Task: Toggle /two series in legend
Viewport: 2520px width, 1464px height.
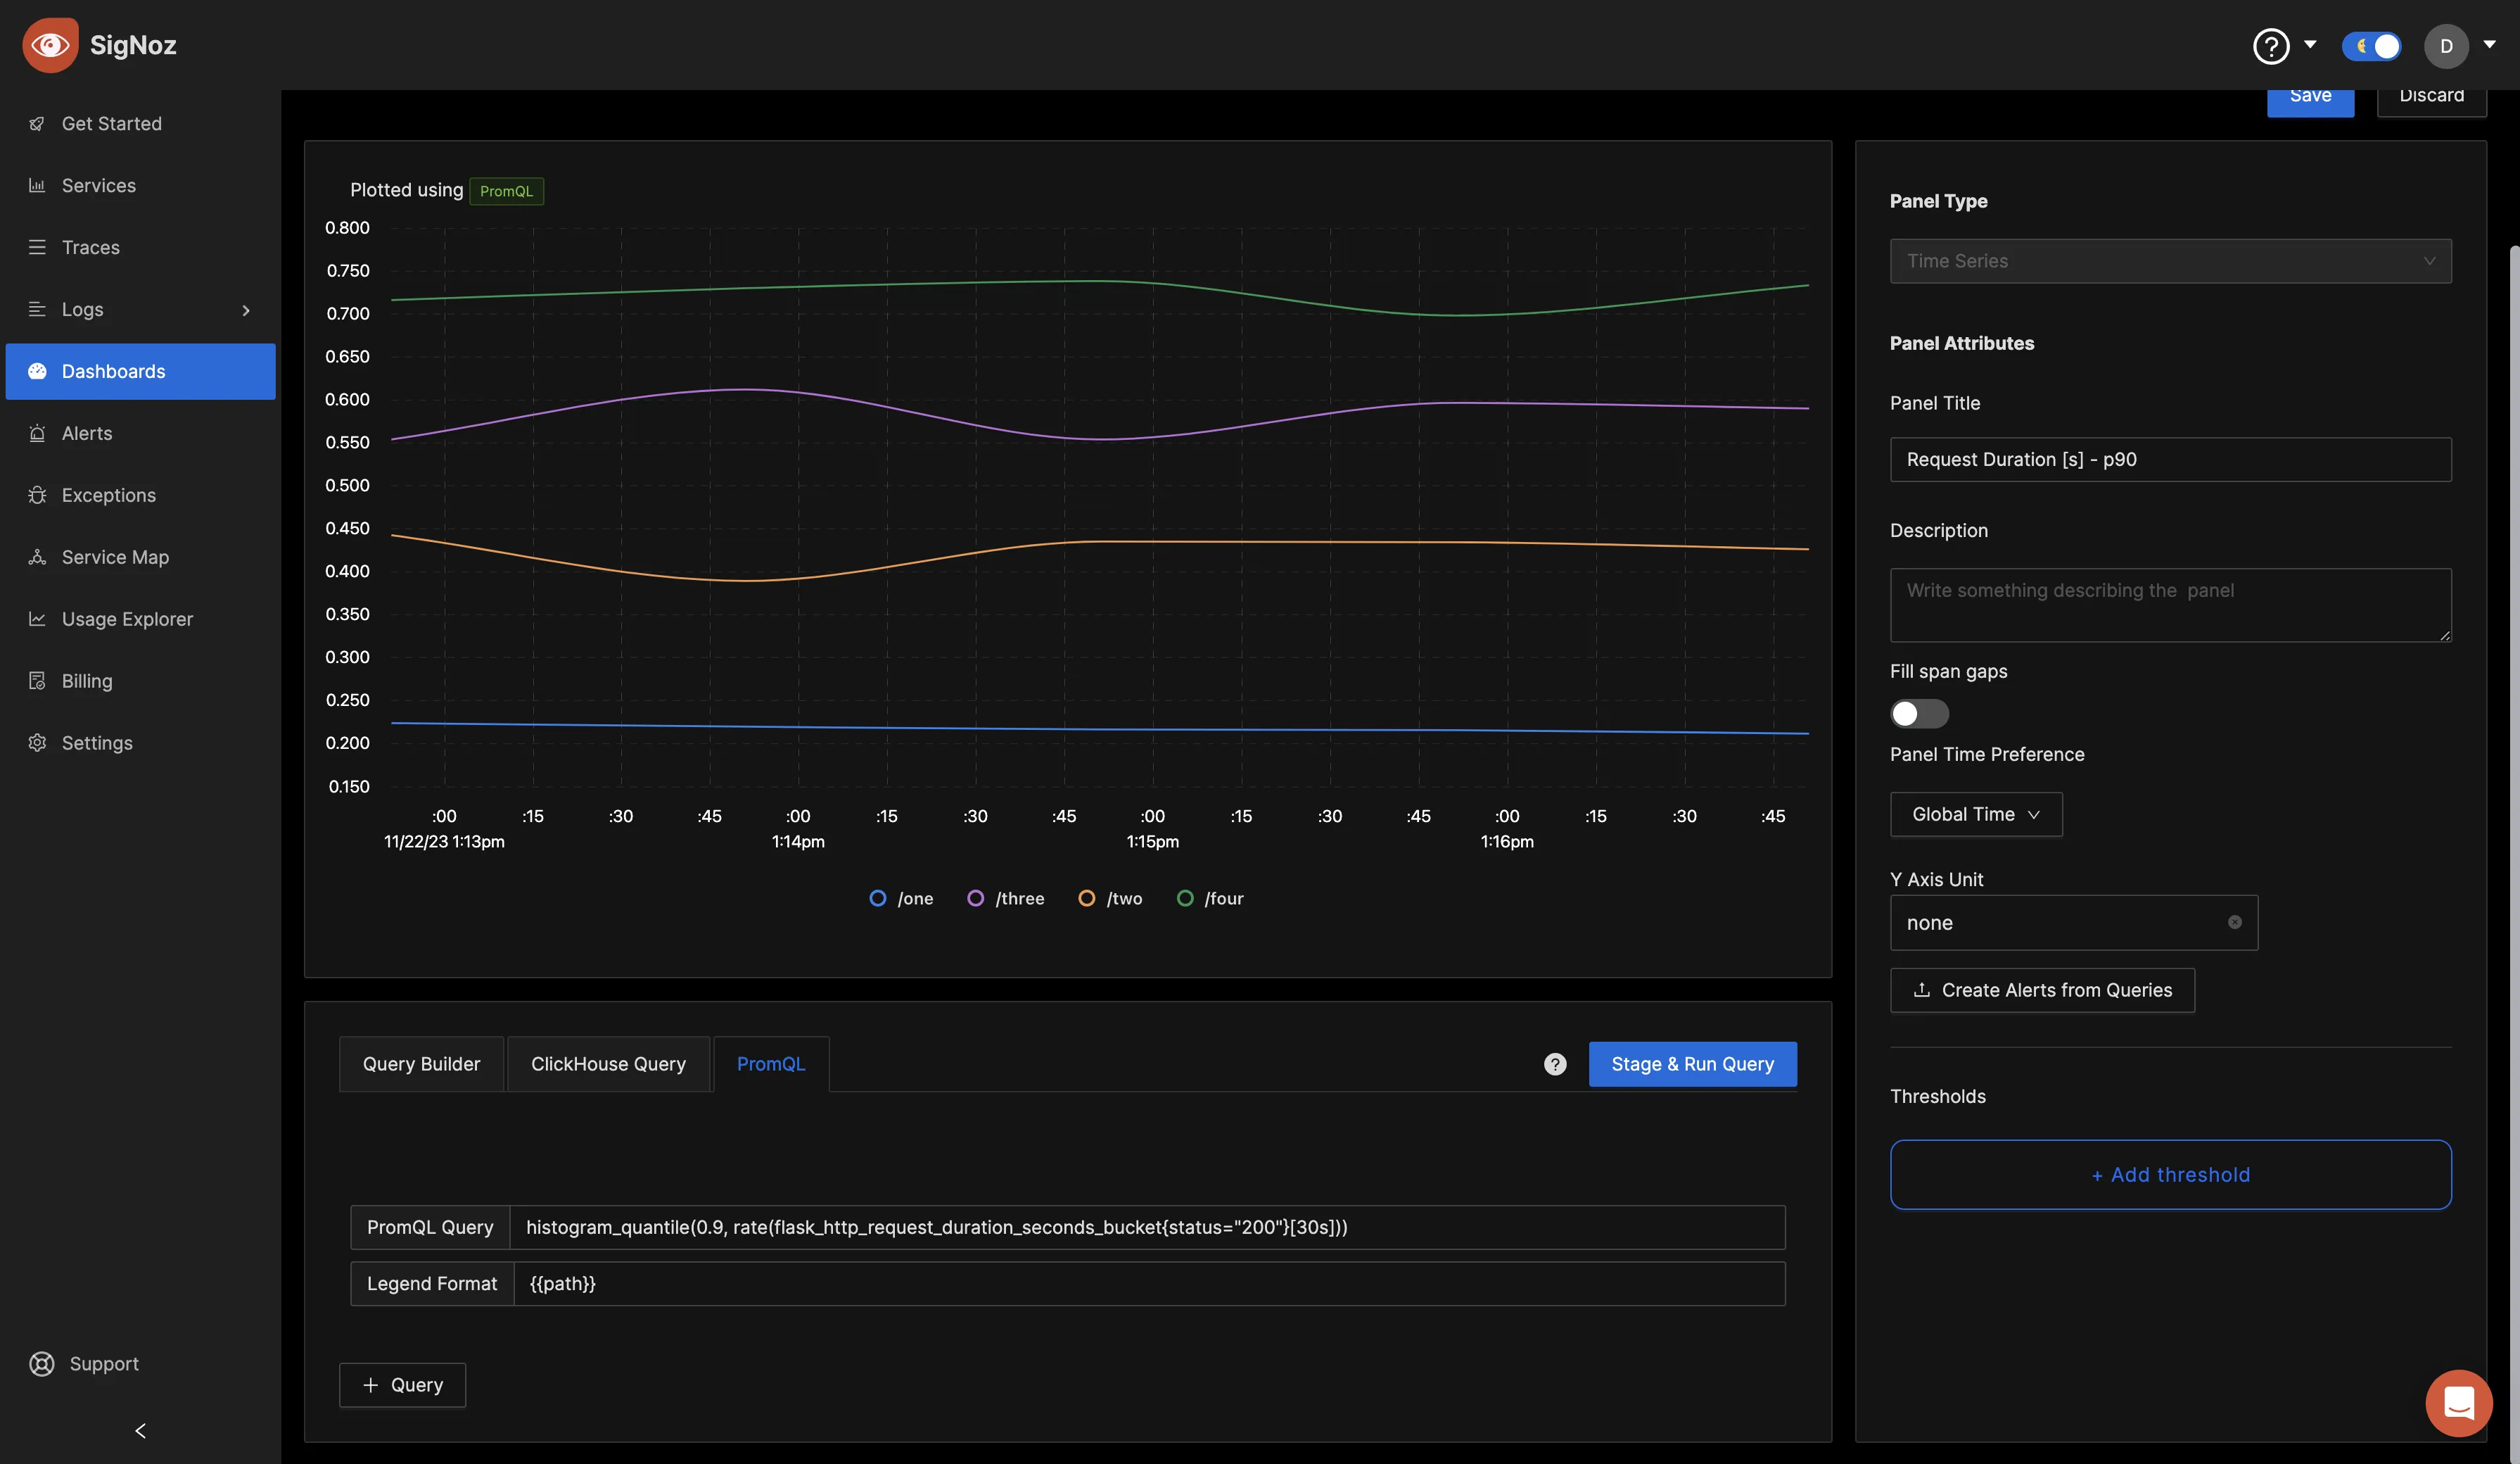Action: 1110,899
